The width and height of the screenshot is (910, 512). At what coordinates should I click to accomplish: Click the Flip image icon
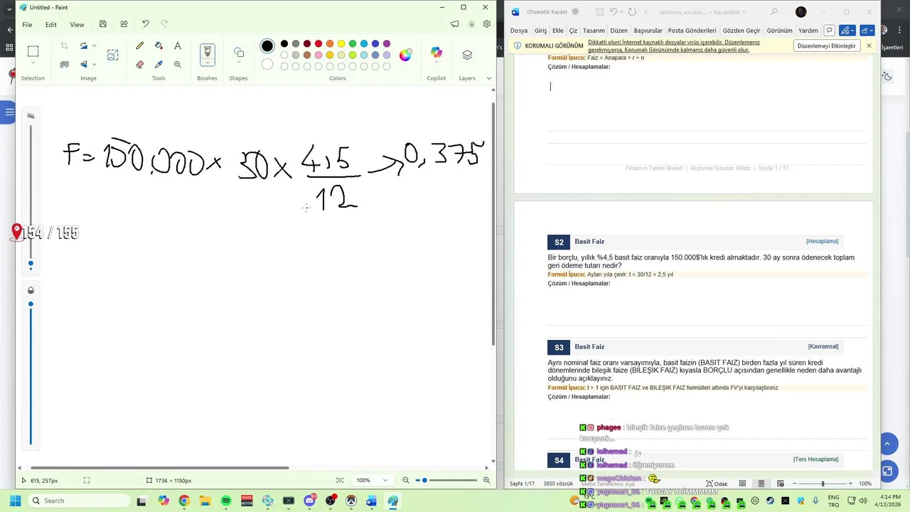[83, 64]
